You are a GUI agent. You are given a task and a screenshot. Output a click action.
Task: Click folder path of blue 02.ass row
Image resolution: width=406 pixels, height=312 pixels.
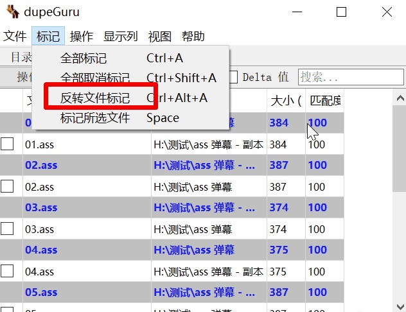click(204, 166)
